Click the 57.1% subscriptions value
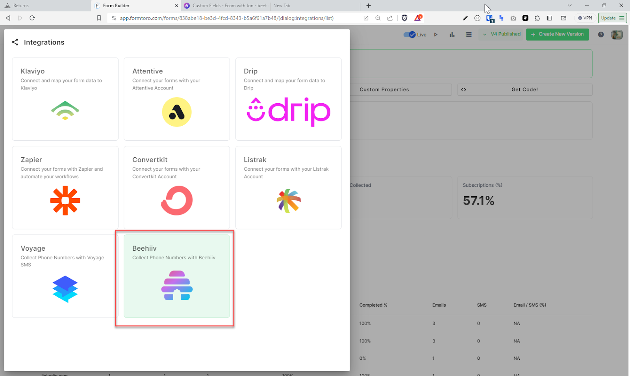The height and width of the screenshot is (376, 630). [x=478, y=201]
